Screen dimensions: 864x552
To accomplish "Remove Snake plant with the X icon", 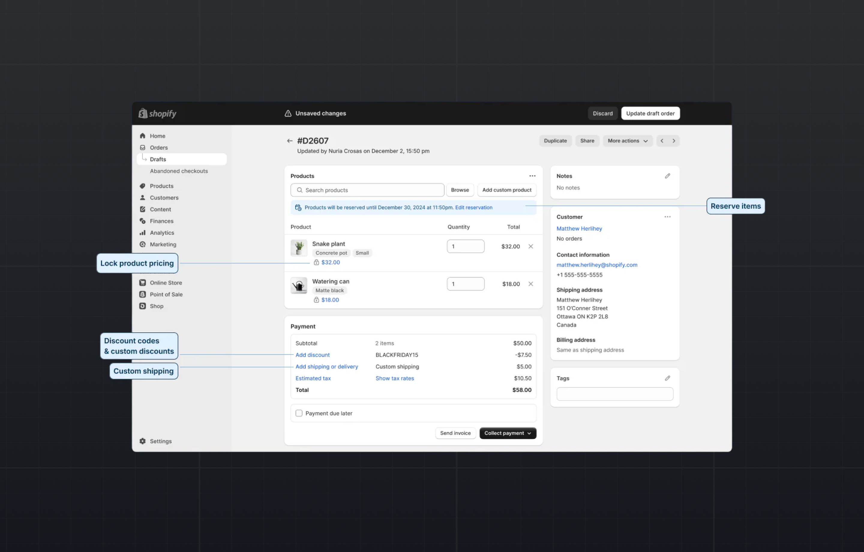I will [531, 246].
